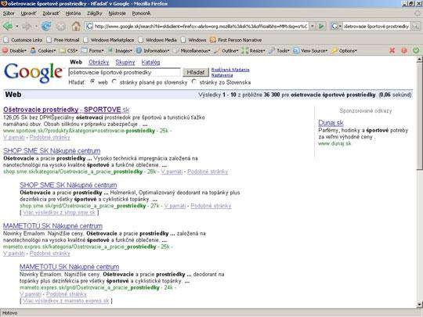The width and height of the screenshot is (423, 317).
Task: Open the Dunaj.sk sponsored link
Action: 331,123
